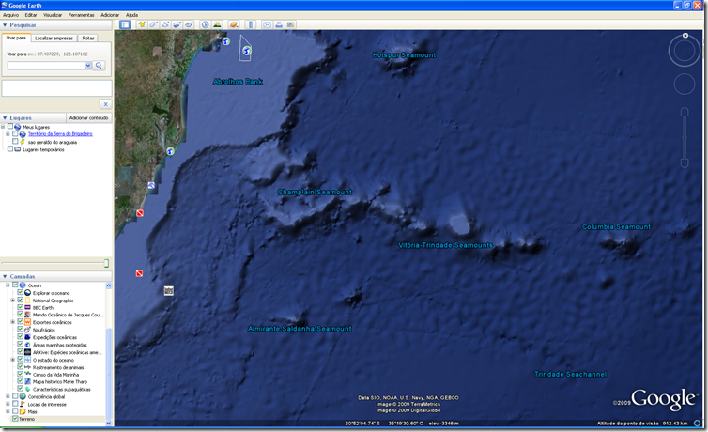Expand Território da Serra do Brigadeiro node
The width and height of the screenshot is (708, 432).
[8, 134]
